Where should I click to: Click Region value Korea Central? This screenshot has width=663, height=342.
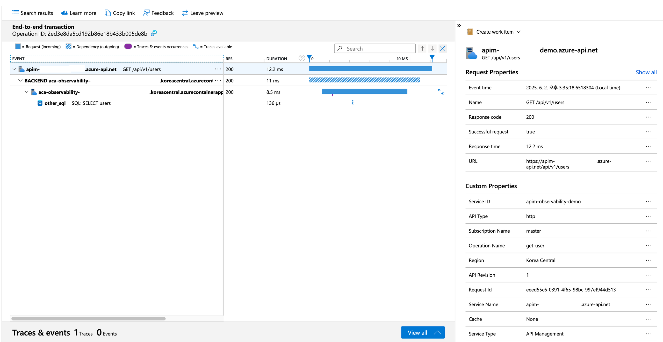tap(541, 260)
